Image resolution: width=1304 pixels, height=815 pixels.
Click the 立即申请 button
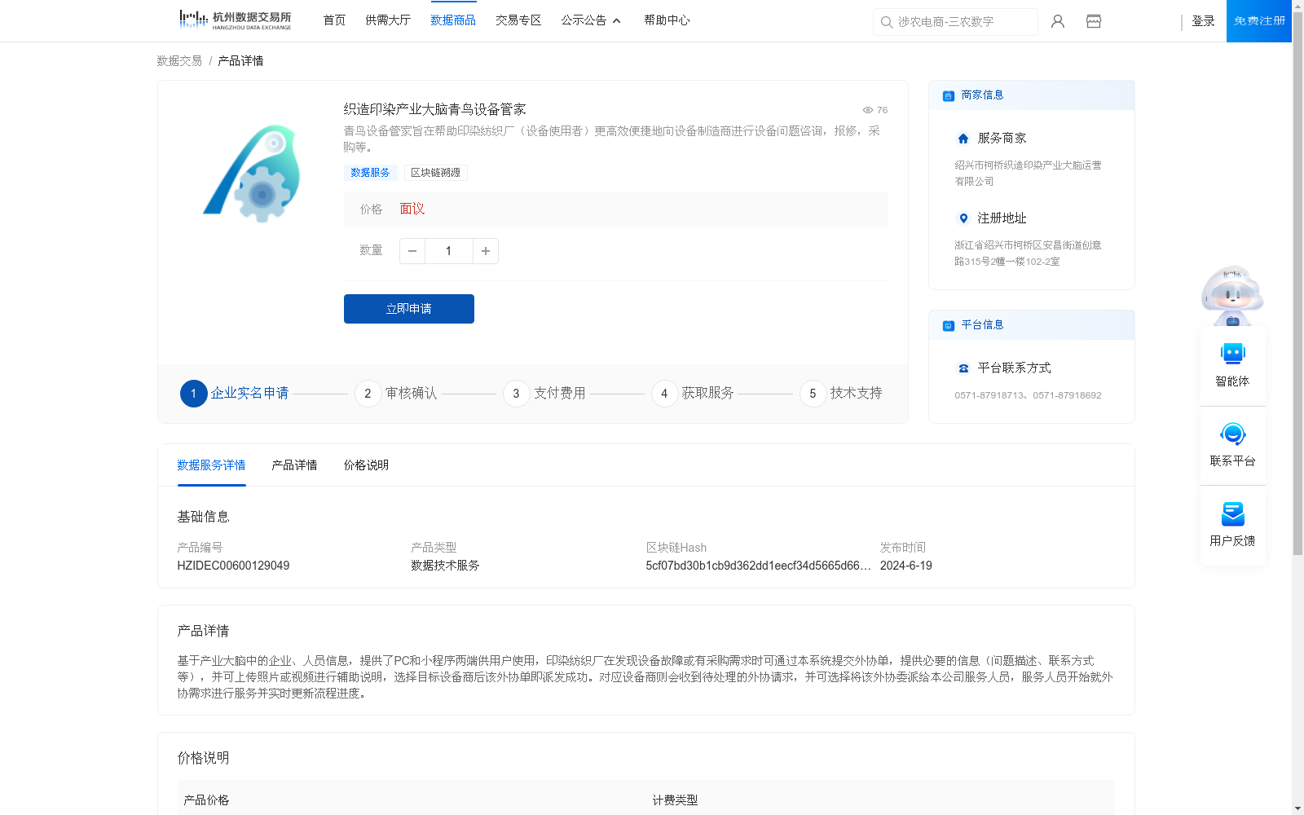coord(409,309)
